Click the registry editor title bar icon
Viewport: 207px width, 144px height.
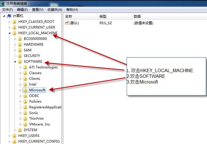click(2, 4)
